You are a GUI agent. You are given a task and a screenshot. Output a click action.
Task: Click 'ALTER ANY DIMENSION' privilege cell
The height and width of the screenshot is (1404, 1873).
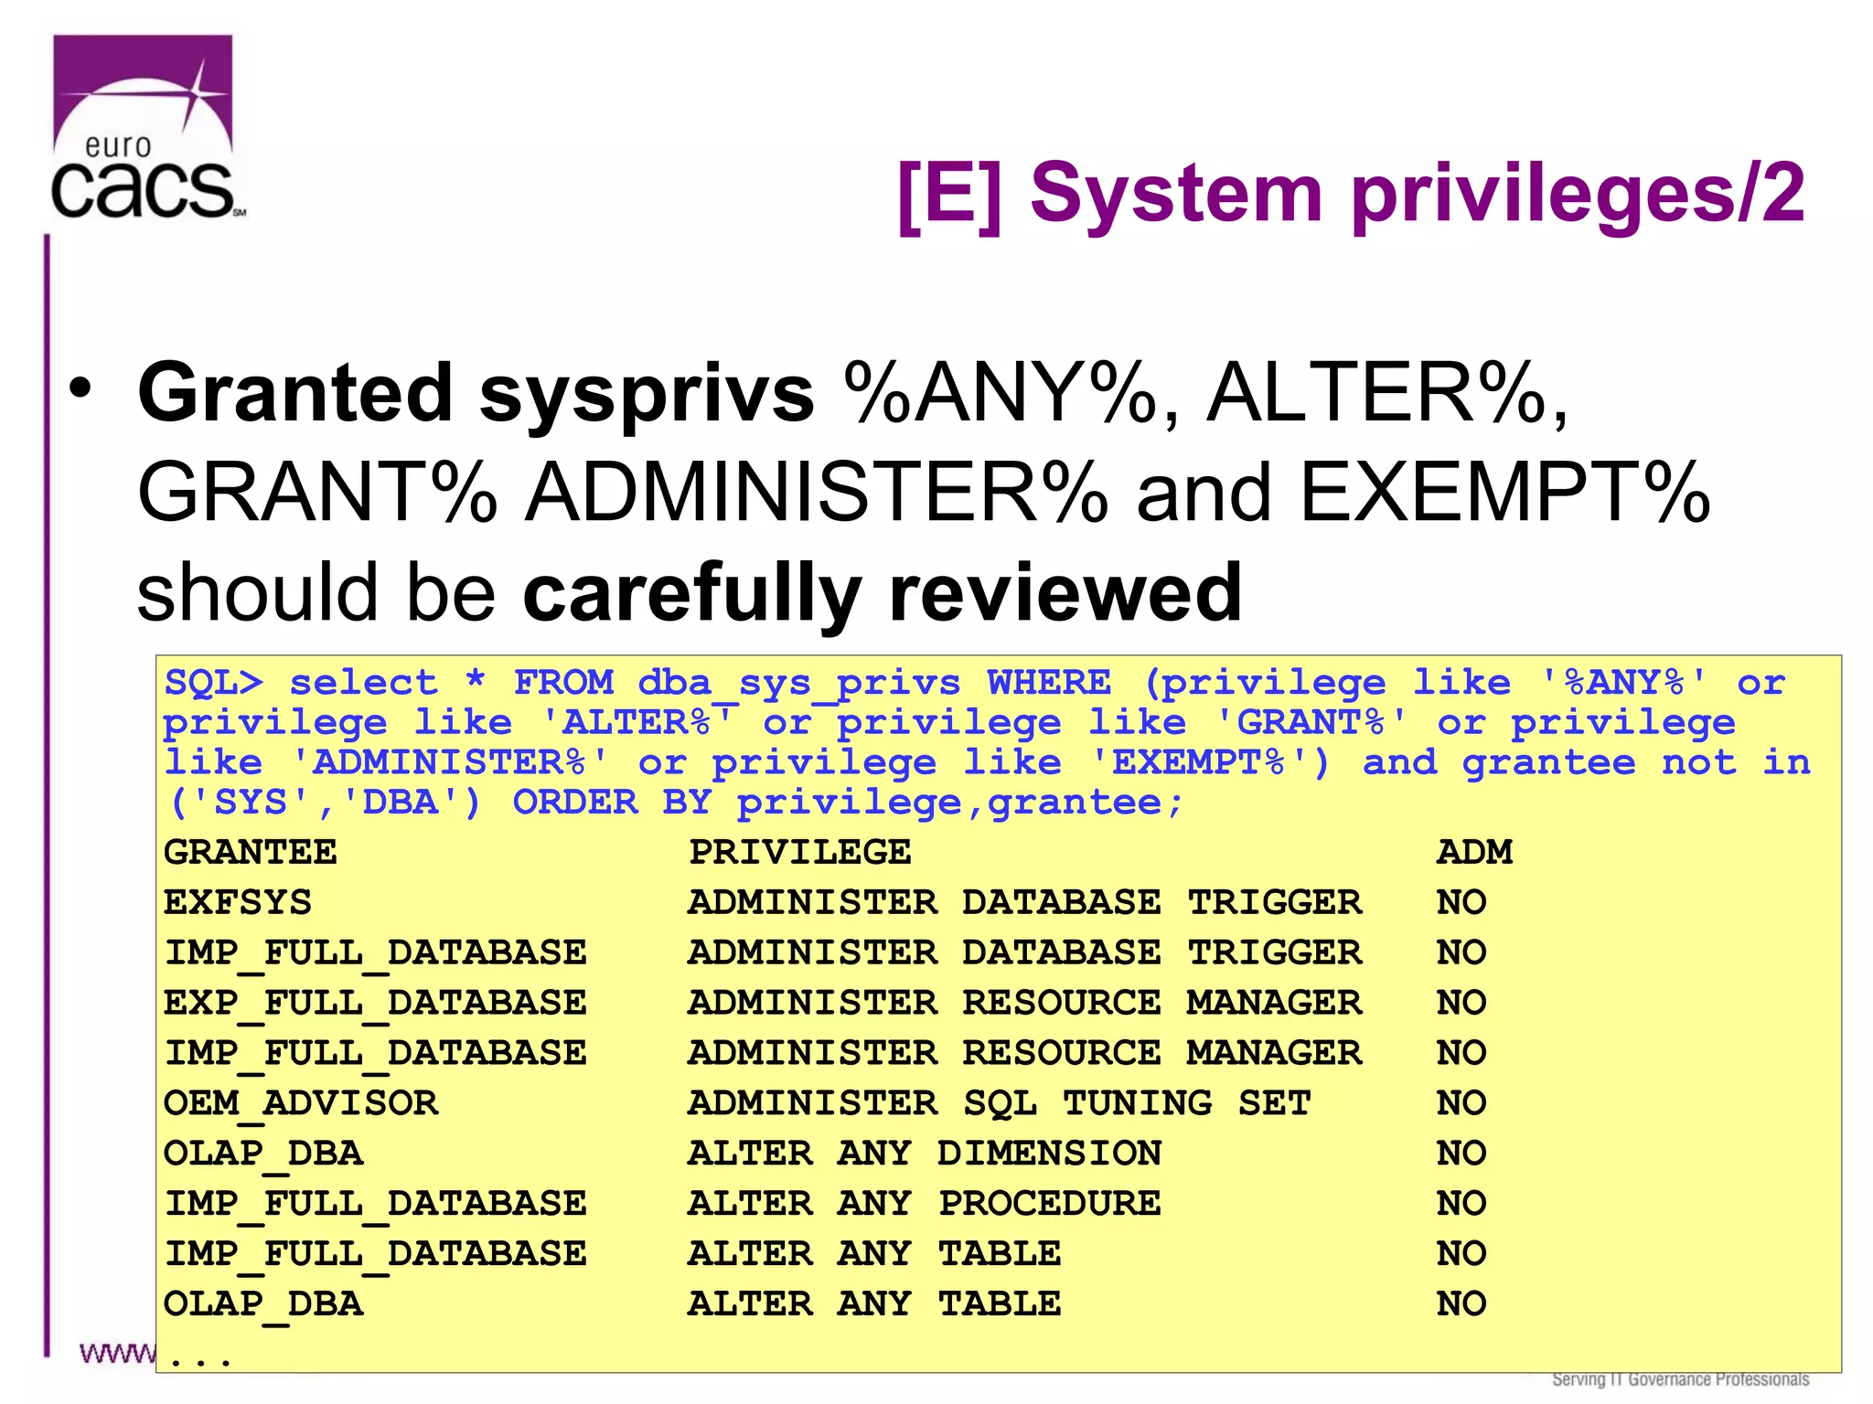coord(925,1154)
